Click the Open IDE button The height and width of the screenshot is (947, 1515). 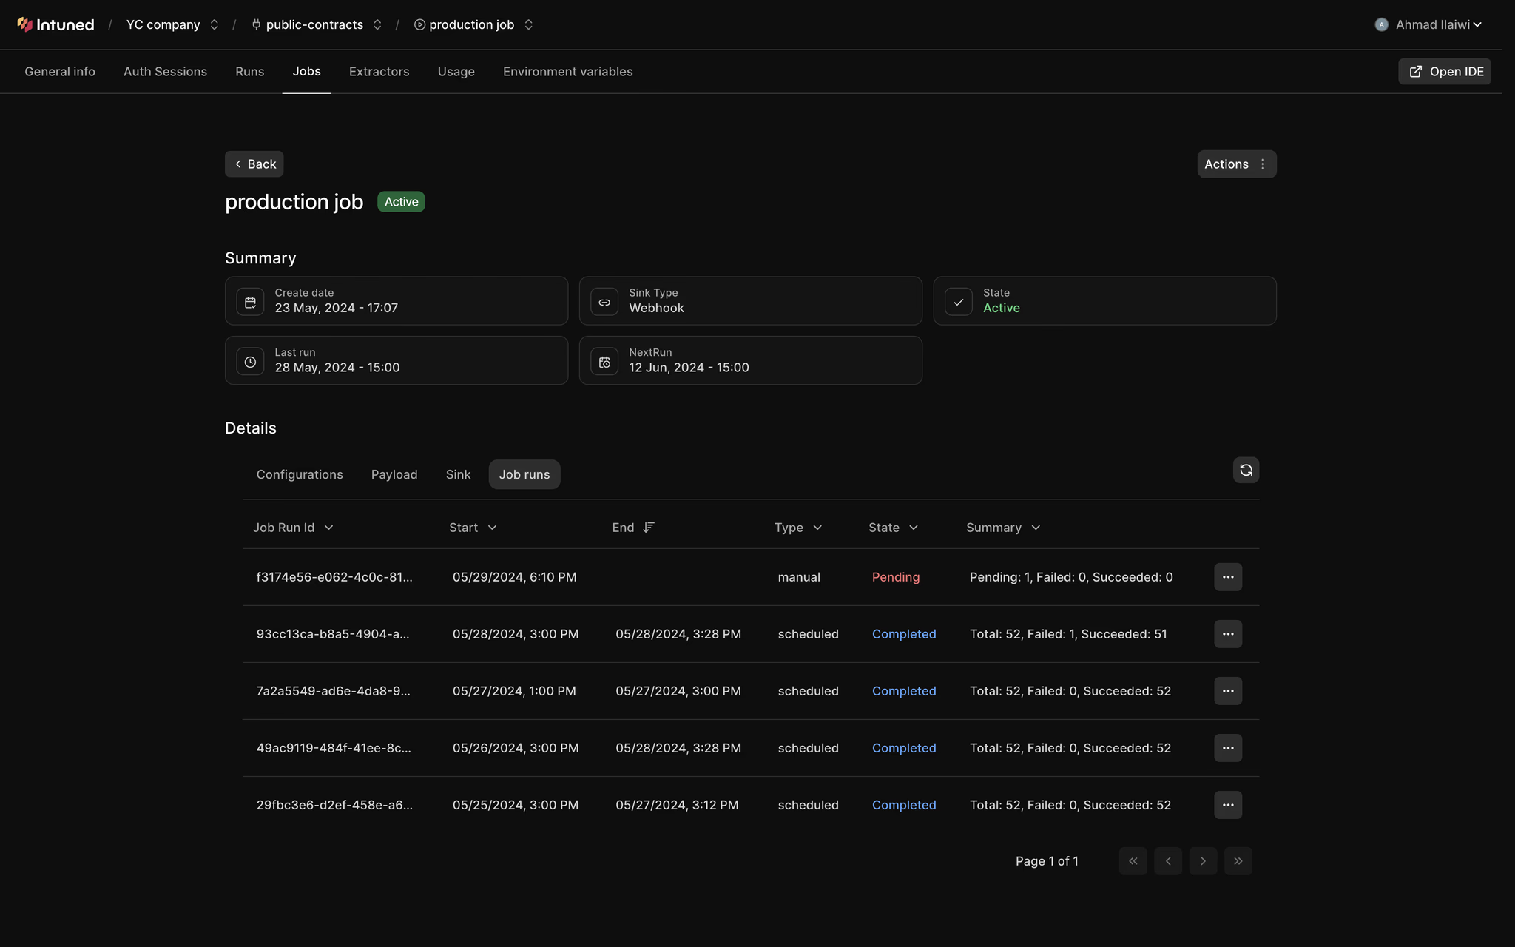click(x=1444, y=72)
